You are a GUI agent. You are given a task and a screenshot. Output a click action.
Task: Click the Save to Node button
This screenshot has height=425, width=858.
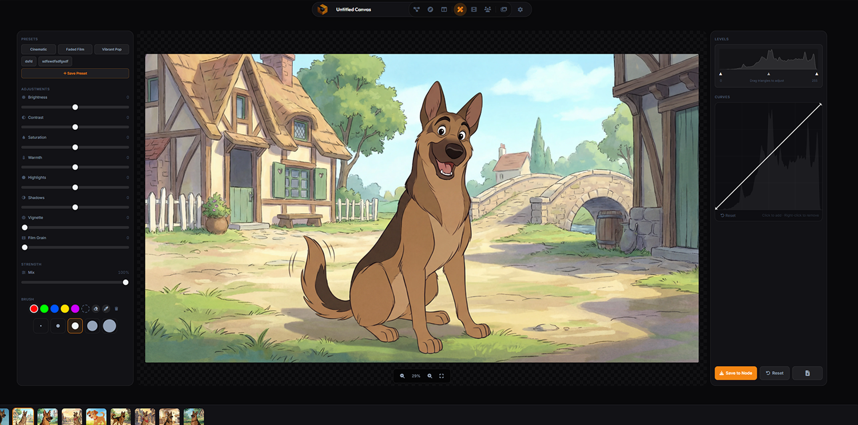736,373
